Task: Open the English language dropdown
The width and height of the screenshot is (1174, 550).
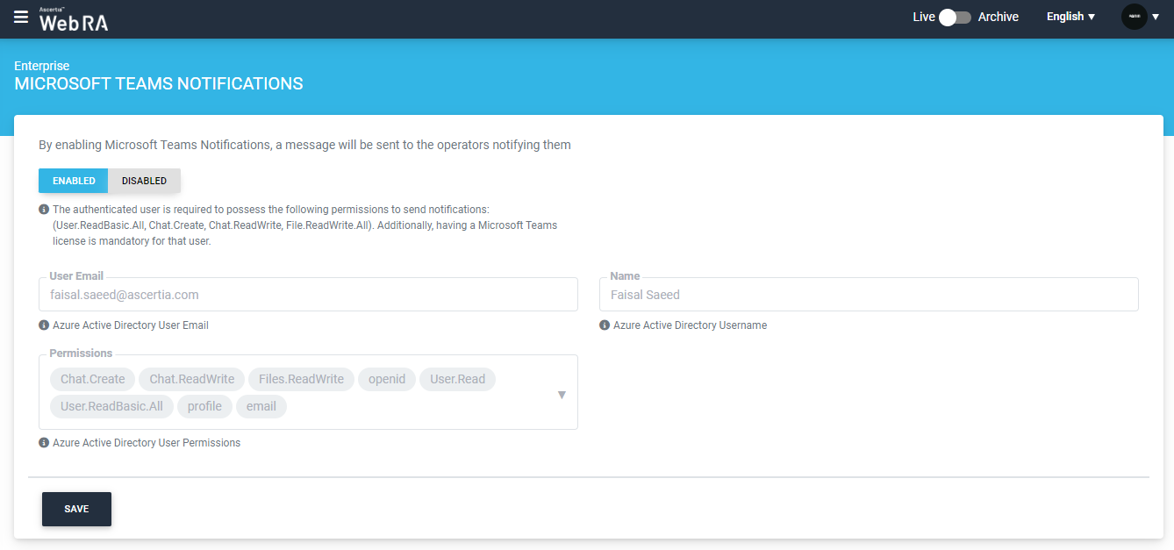Action: point(1070,17)
